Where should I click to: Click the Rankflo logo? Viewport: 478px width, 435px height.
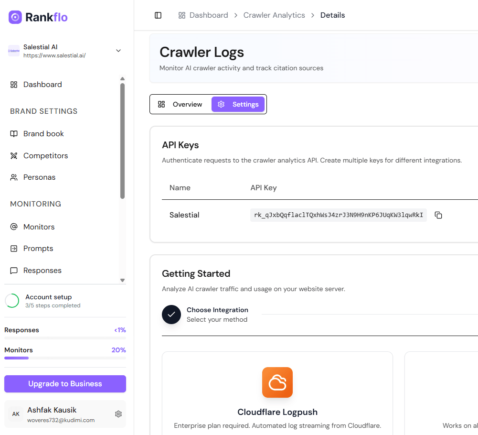[37, 17]
